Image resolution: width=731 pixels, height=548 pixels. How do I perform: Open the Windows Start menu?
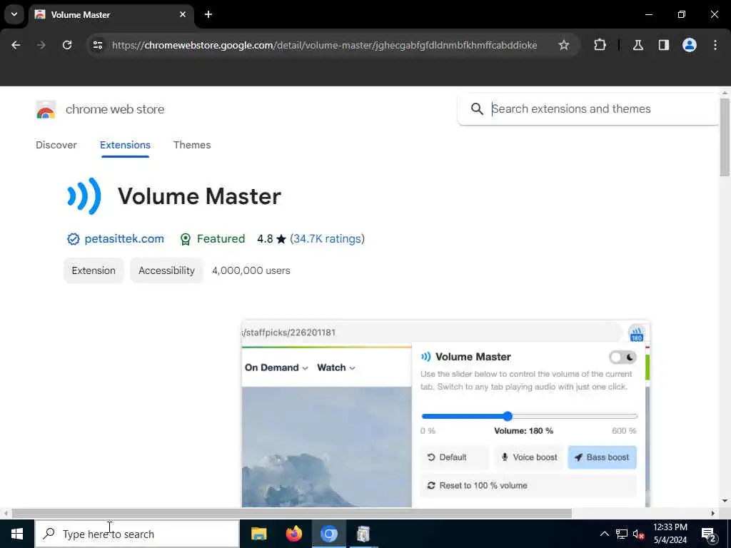(17, 534)
